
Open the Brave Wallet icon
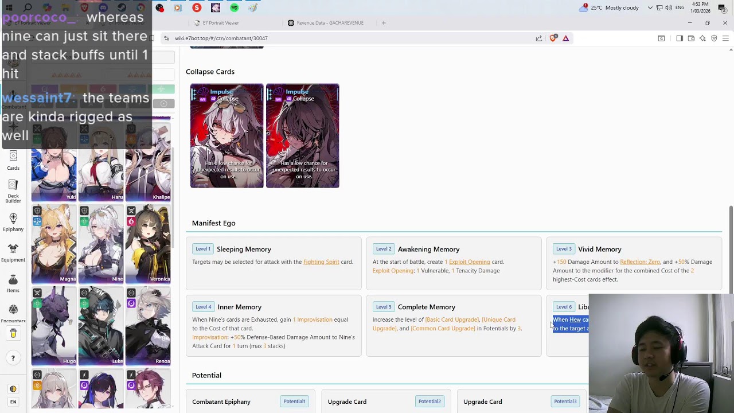[x=691, y=38]
